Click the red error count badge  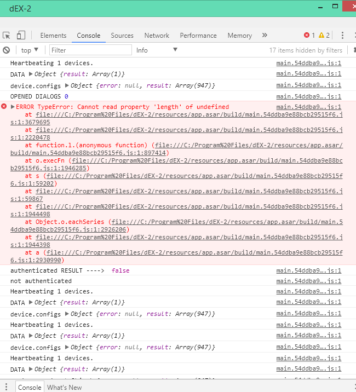coord(309,35)
